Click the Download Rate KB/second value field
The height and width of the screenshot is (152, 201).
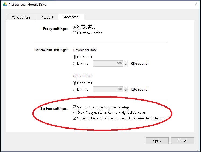108,63
